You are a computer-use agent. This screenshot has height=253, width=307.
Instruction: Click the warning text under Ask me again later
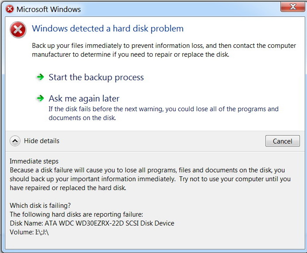(x=163, y=113)
